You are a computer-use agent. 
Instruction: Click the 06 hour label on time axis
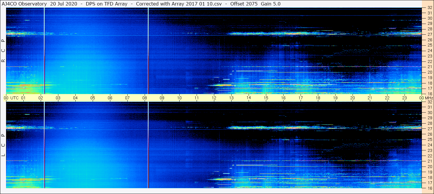coord(110,98)
